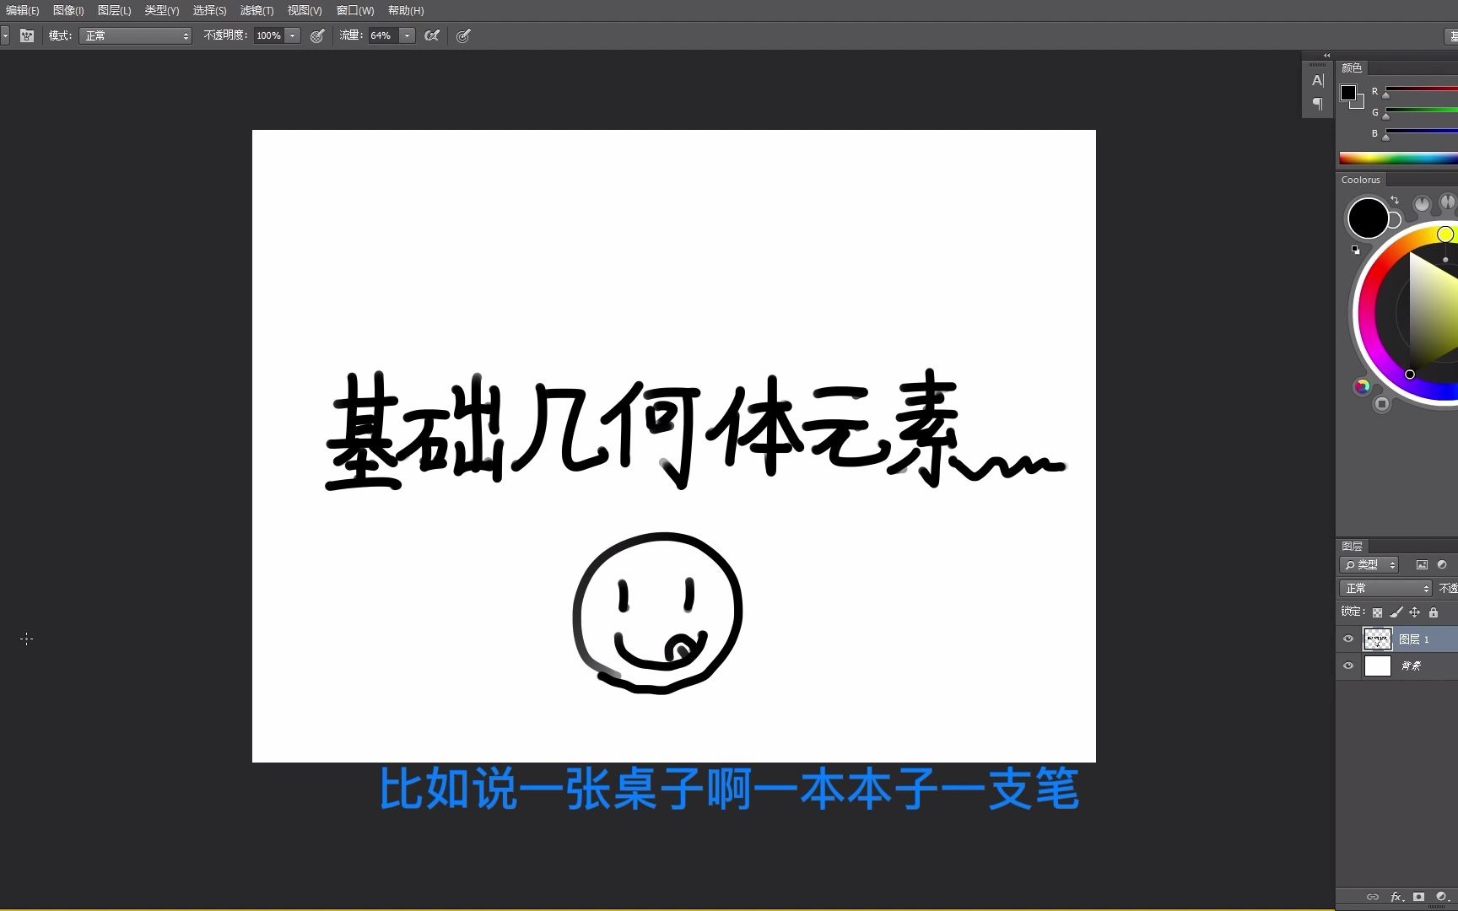Viewport: 1458px width, 911px height.
Task: Click the lock all icon in Layers panel
Action: point(1434,612)
